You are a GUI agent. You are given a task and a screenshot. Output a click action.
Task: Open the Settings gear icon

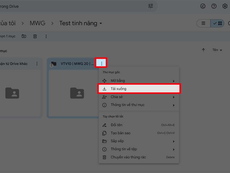pos(225,6)
